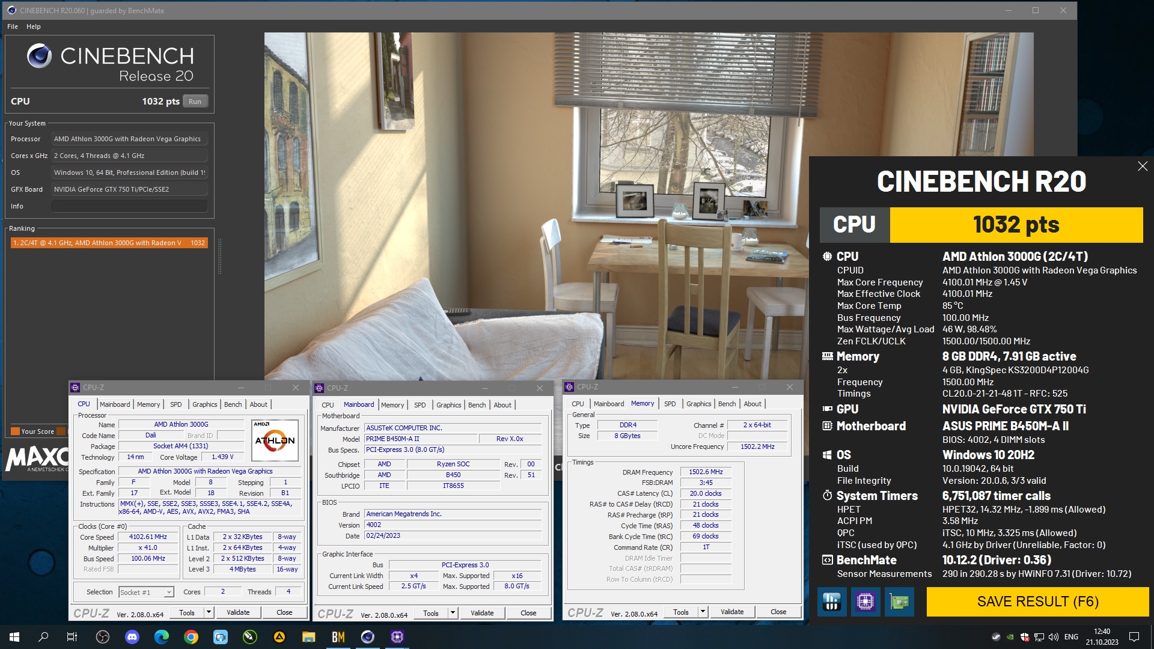1154x649 pixels.
Task: Open the AIMP player taskbar icon
Action: click(279, 637)
